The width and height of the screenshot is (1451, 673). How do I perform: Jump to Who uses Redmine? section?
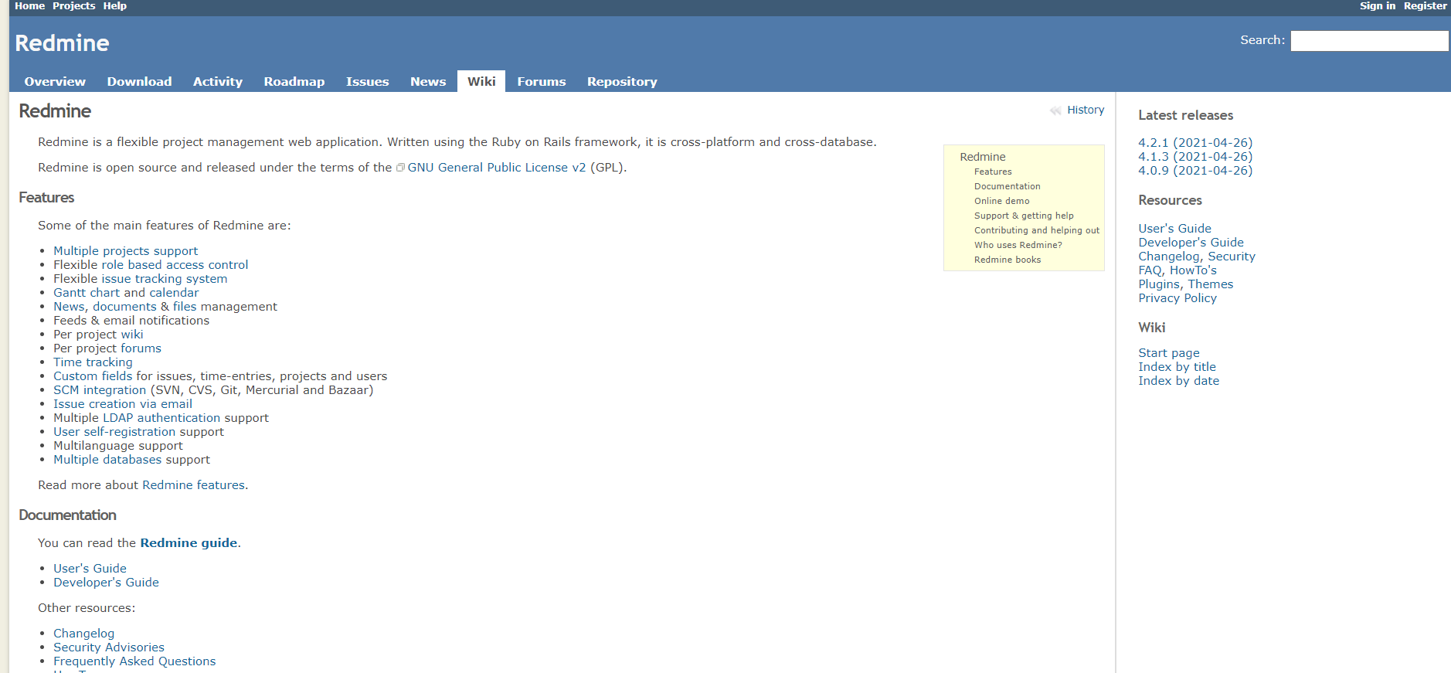click(x=1018, y=245)
